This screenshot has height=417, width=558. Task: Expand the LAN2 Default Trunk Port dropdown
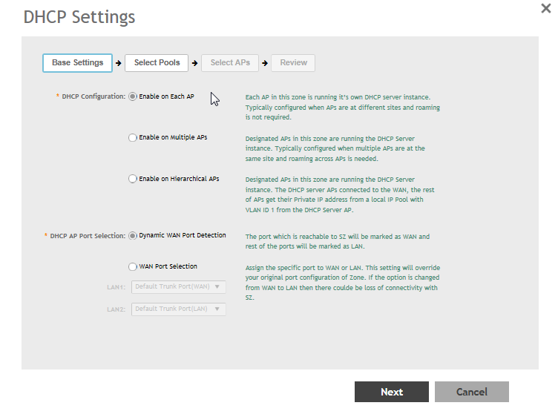178,309
